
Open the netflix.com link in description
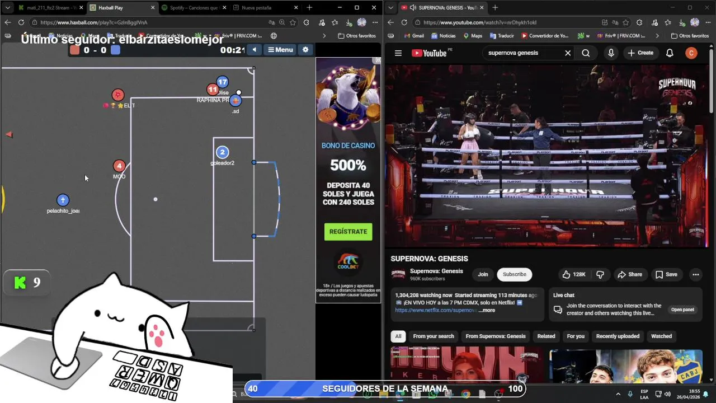(x=436, y=310)
